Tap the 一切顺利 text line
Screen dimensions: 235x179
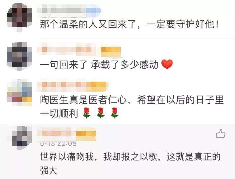(x=59, y=113)
